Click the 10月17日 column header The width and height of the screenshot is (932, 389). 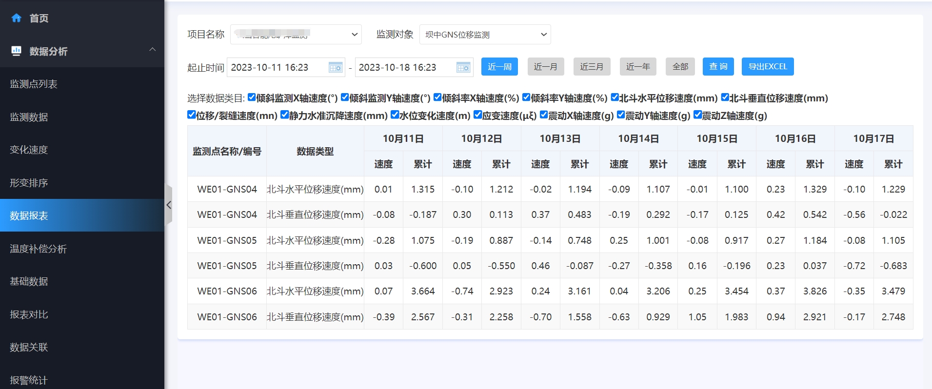873,138
